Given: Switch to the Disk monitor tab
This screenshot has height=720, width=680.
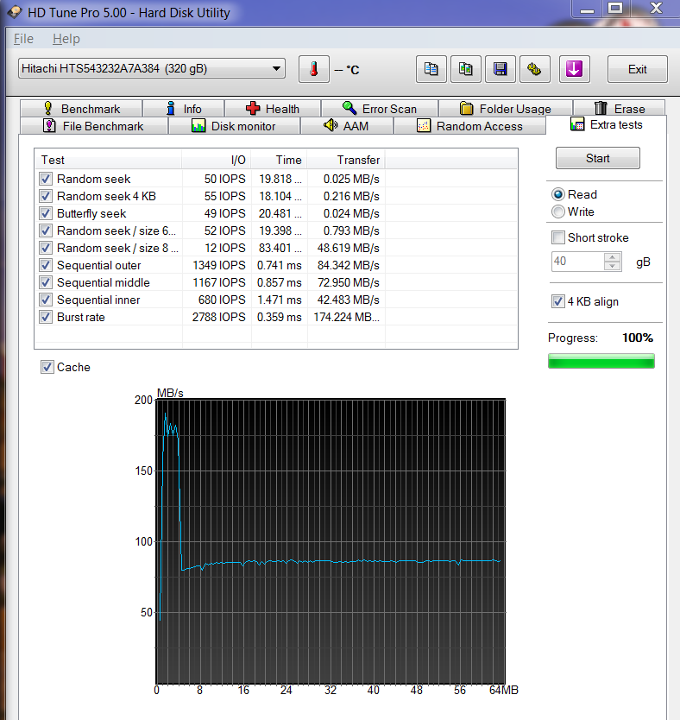Looking at the screenshot, I should coord(234,126).
